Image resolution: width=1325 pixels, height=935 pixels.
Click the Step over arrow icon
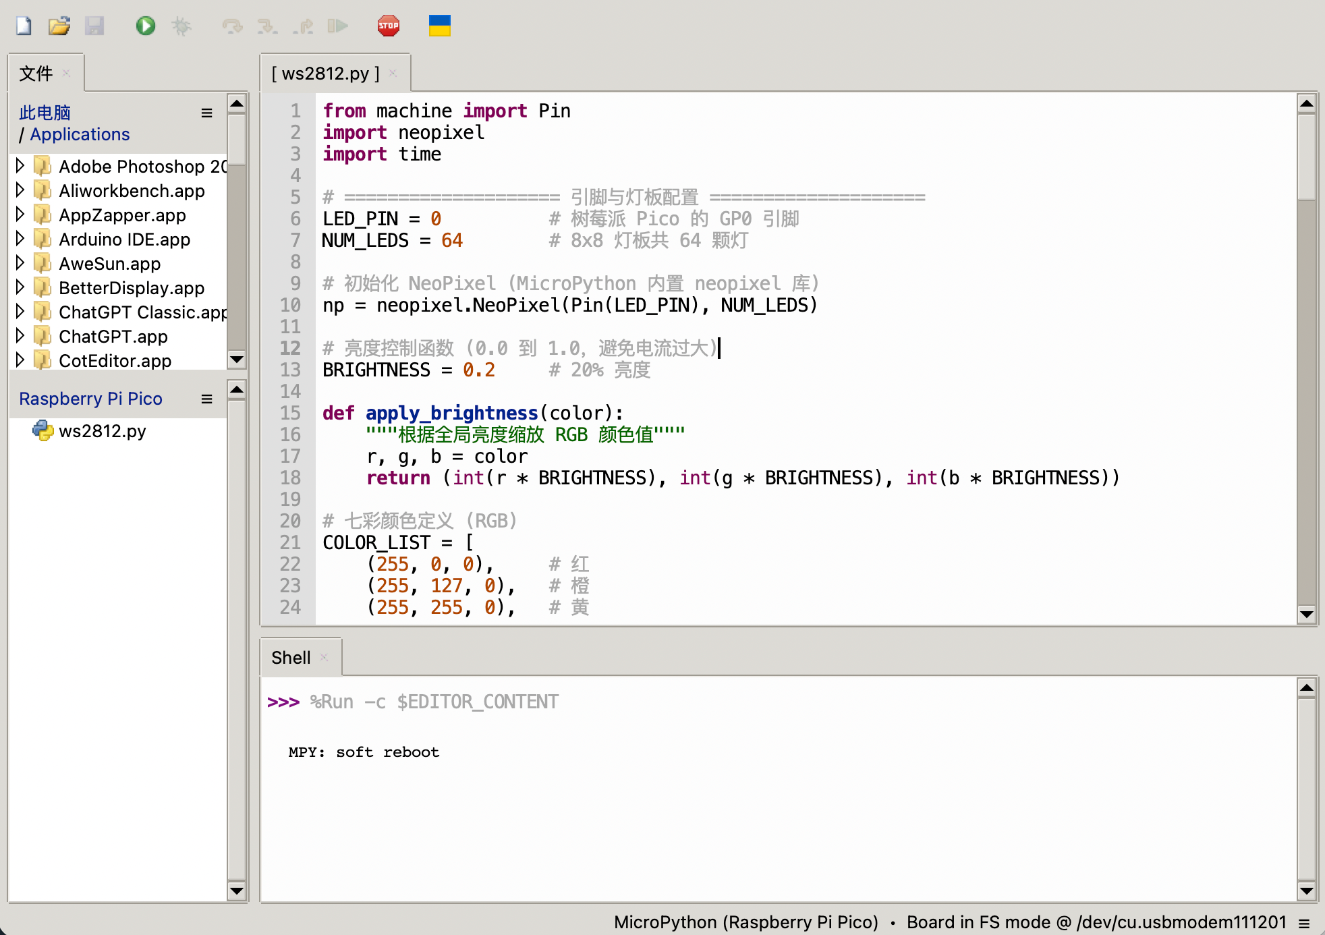(232, 26)
